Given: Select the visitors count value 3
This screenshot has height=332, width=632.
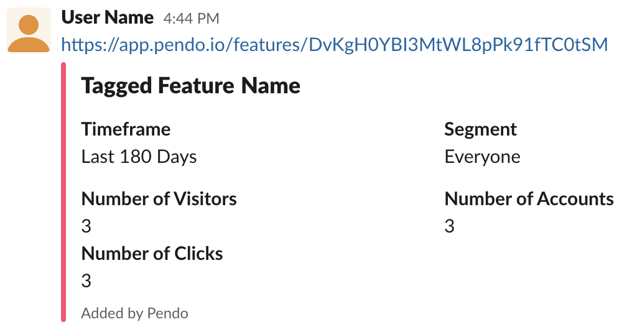Looking at the screenshot, I should coord(86,226).
